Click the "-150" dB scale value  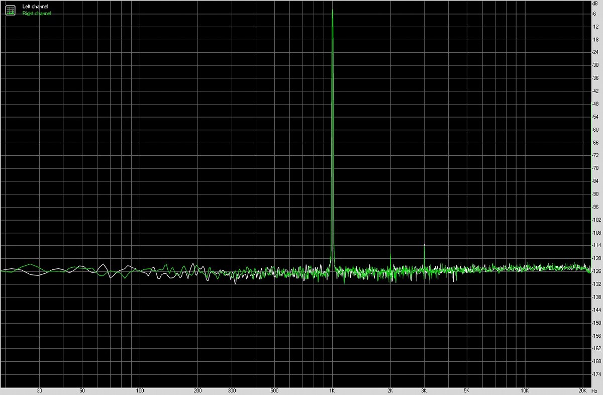click(x=596, y=323)
